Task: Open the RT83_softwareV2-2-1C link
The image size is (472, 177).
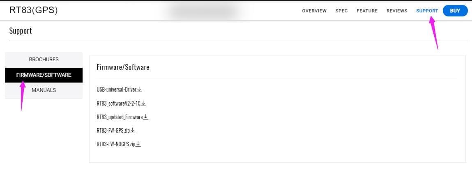Action: [x=119, y=103]
